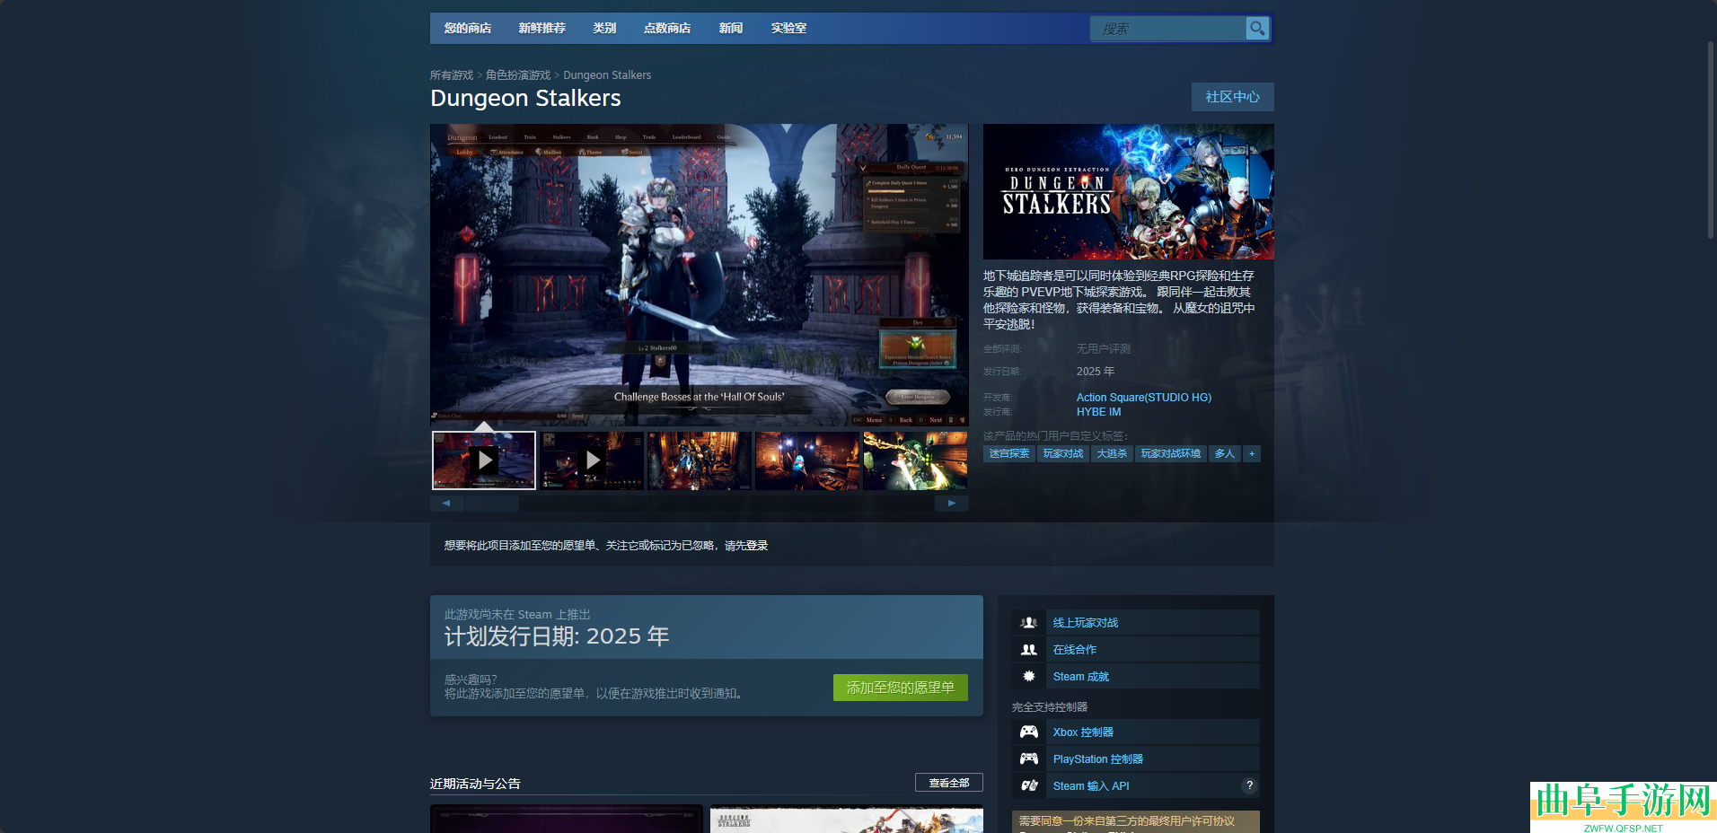Focus the store search field
The width and height of the screenshot is (1717, 833).
pos(1168,29)
